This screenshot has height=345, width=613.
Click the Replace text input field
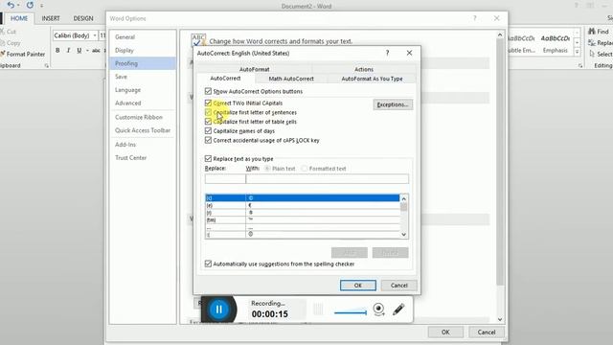pos(225,179)
